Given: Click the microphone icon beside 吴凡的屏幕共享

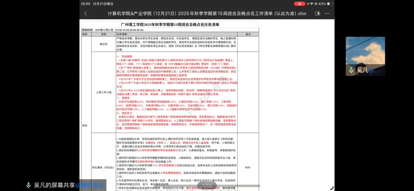Looking at the screenshot, I should click(28, 185).
